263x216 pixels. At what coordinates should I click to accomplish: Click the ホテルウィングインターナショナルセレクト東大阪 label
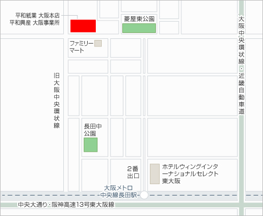click(190, 174)
